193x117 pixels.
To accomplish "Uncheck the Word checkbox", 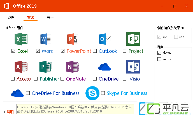I will pos(38,51).
